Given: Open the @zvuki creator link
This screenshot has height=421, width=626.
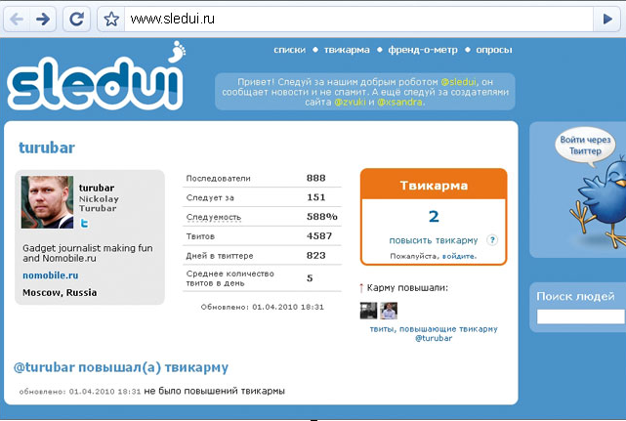Looking at the screenshot, I should pos(350,103).
